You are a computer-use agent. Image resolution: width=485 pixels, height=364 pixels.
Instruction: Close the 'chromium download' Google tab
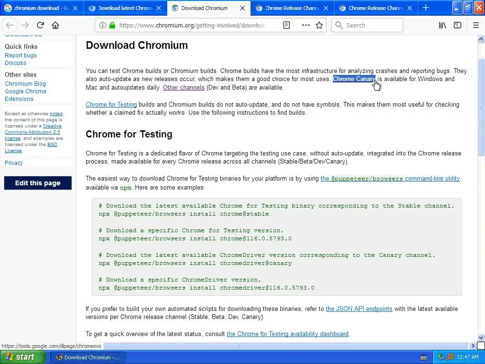tap(75, 8)
